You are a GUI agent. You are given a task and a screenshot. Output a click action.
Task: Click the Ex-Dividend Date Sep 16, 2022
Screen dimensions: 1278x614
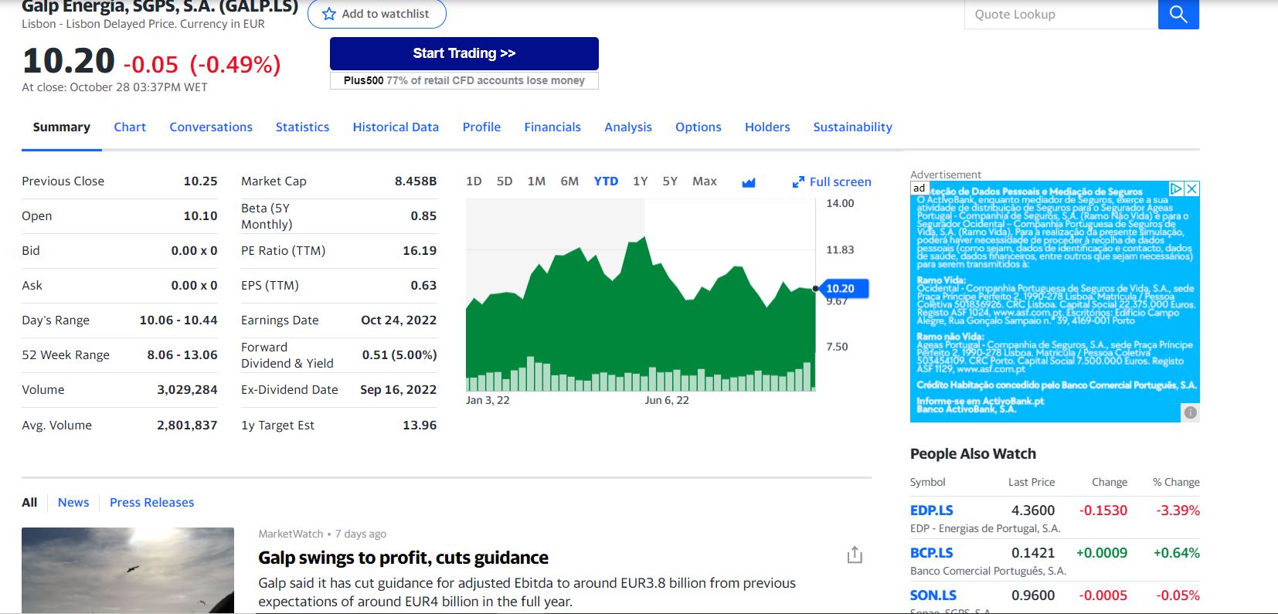point(399,390)
